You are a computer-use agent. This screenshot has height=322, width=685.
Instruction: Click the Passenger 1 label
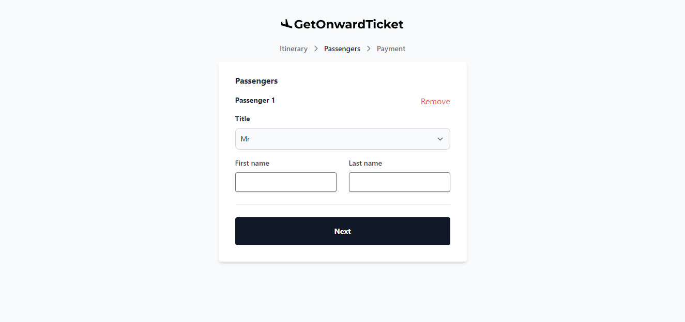[255, 100]
